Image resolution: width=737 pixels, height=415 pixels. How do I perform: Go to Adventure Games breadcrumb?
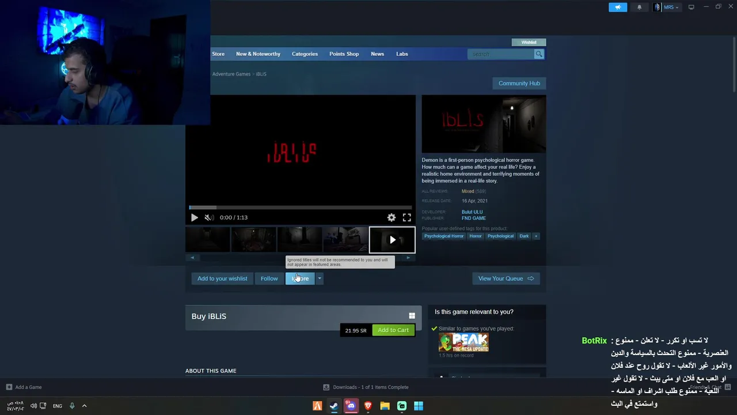(x=231, y=74)
